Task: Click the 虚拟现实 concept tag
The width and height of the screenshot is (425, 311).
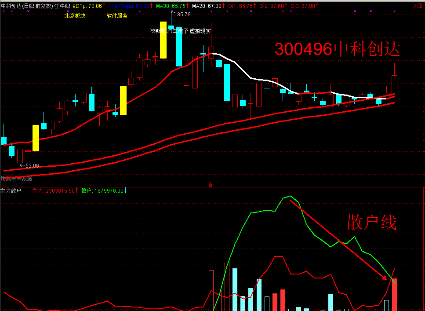Action: coord(200,31)
